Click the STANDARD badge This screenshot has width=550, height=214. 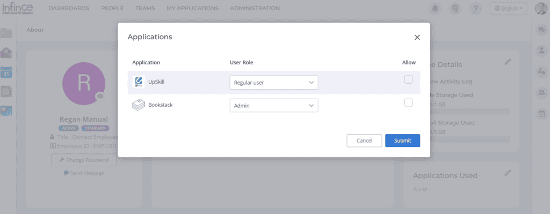95,128
